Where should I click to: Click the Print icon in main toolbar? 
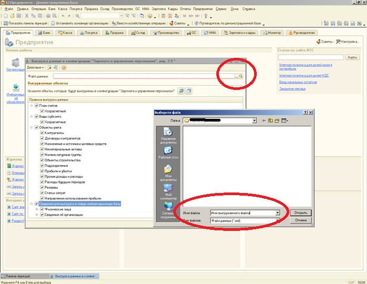pos(48,16)
